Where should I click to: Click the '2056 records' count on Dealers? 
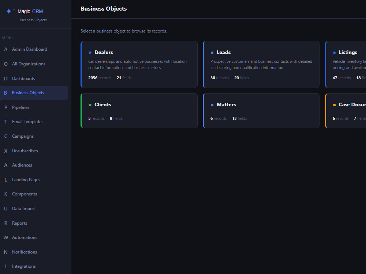[100, 78]
